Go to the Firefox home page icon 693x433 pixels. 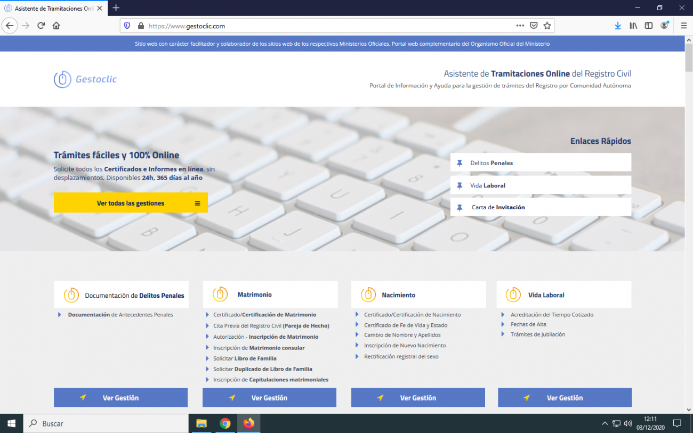[57, 26]
